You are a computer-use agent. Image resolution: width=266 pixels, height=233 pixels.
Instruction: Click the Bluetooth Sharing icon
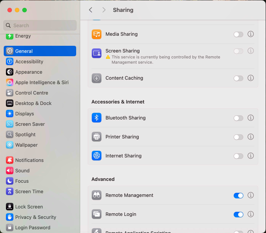97,118
